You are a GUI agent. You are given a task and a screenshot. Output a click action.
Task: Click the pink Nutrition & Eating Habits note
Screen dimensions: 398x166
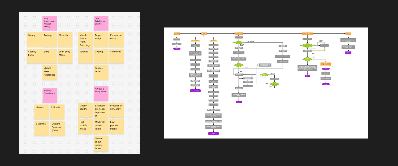[x=101, y=93]
